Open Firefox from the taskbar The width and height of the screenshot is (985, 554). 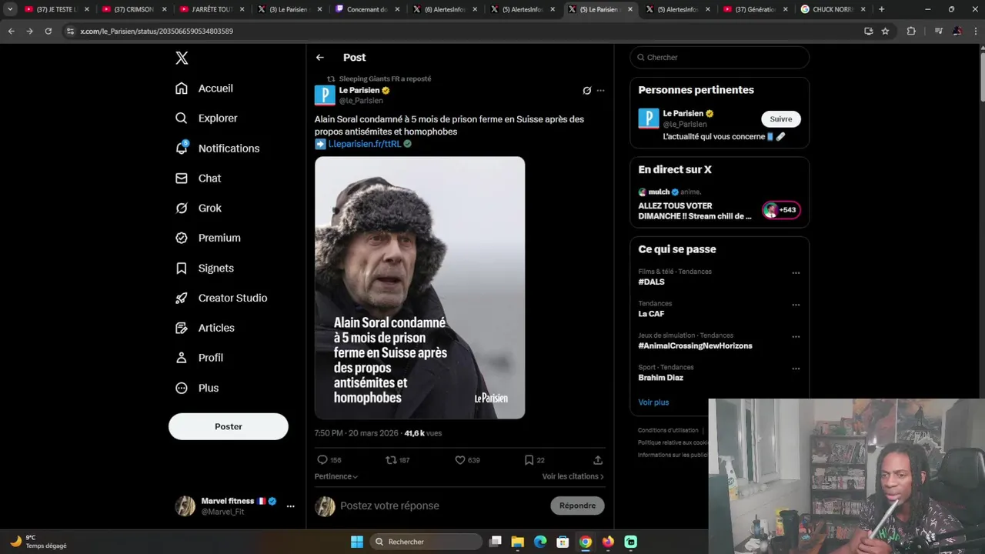click(609, 542)
